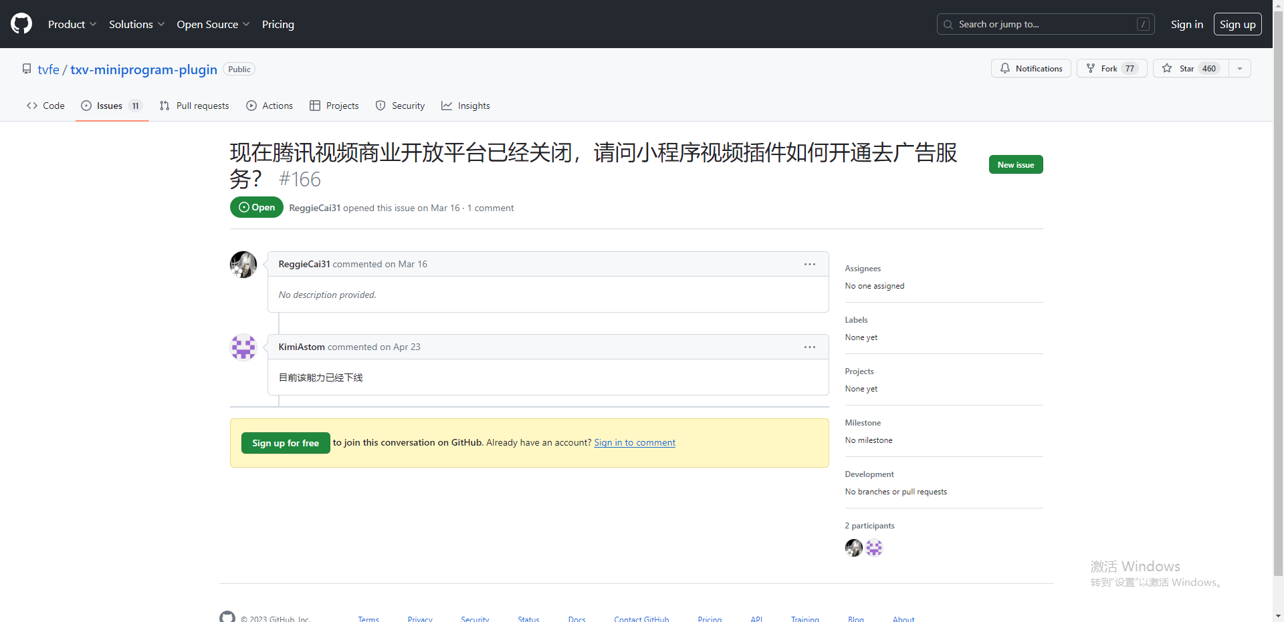
Task: Open the Actions tab
Action: [270, 106]
